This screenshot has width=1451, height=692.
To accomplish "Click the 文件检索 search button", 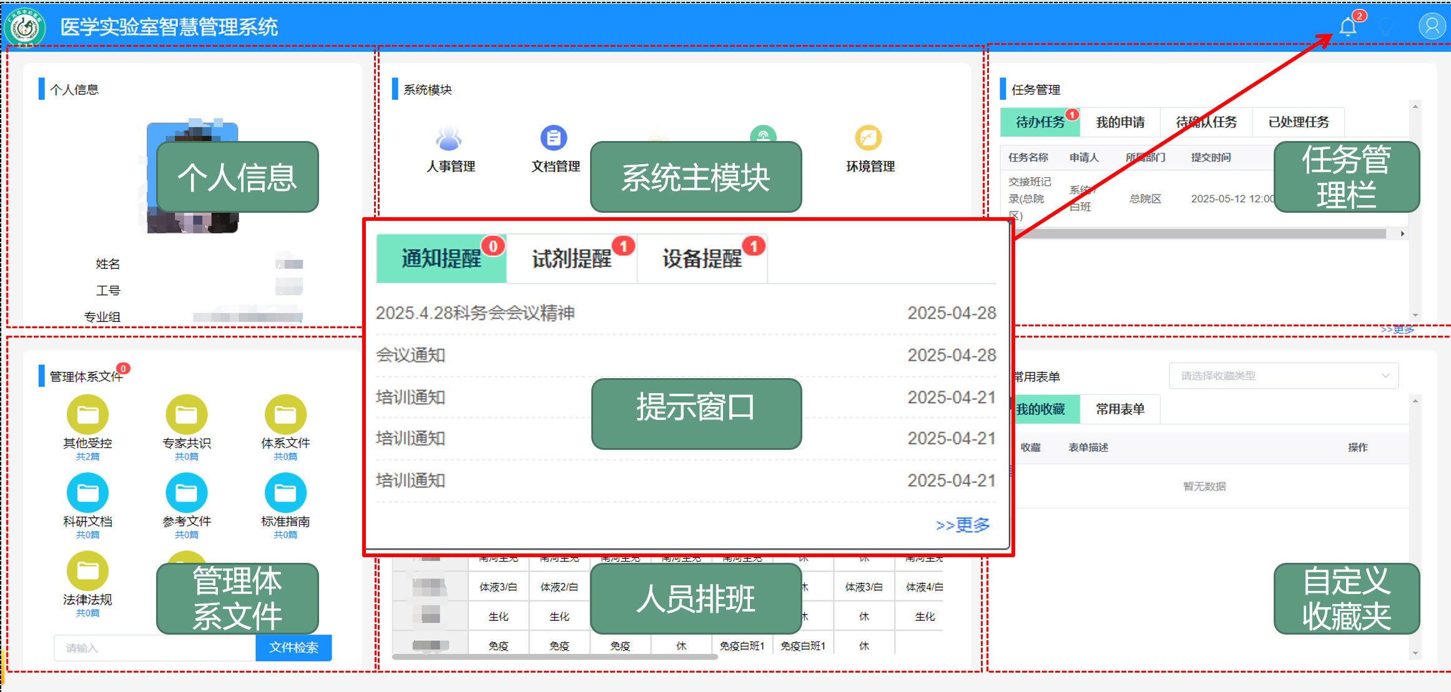I will click(293, 648).
